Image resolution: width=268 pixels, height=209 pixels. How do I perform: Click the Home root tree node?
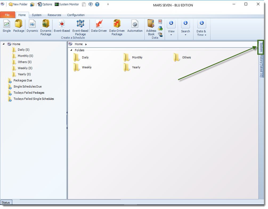point(16,44)
